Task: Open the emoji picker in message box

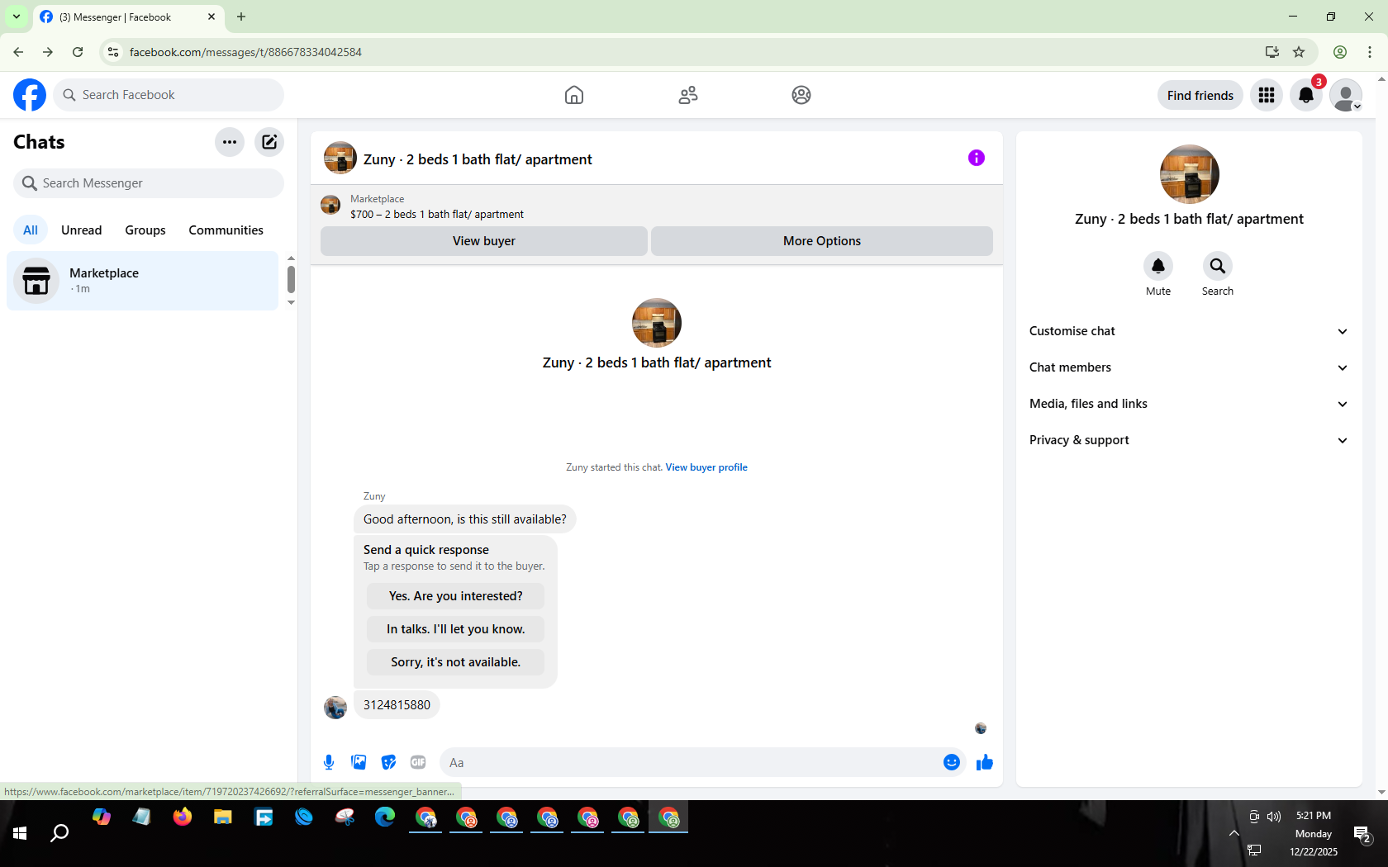Action: point(952,762)
